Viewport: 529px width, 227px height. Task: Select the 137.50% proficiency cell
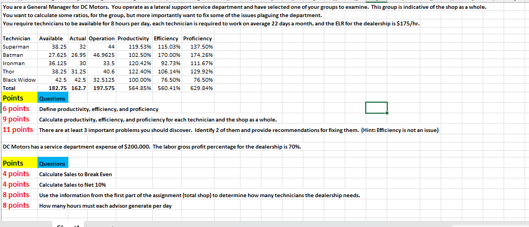tap(197, 46)
